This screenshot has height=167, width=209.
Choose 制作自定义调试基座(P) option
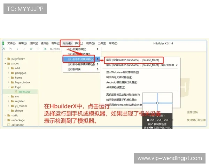click(119, 77)
